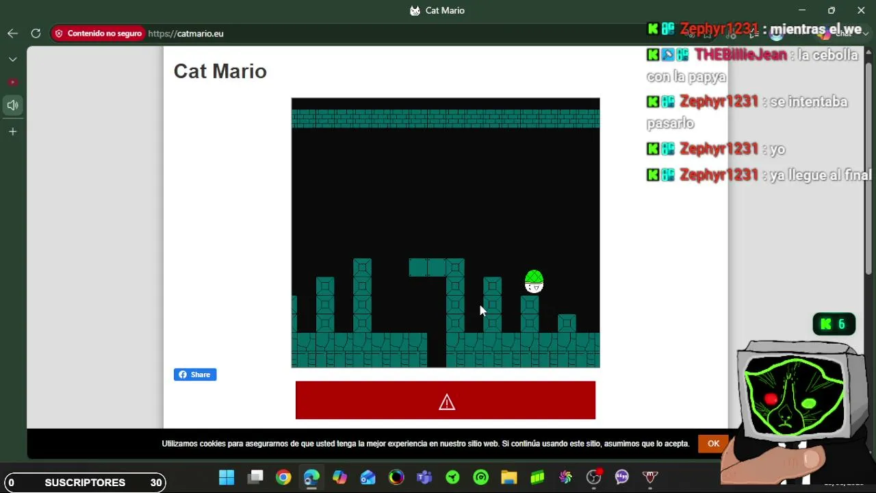Image resolution: width=876 pixels, height=493 pixels.
Task: Click the green-shelled character in the game
Action: coord(534,281)
